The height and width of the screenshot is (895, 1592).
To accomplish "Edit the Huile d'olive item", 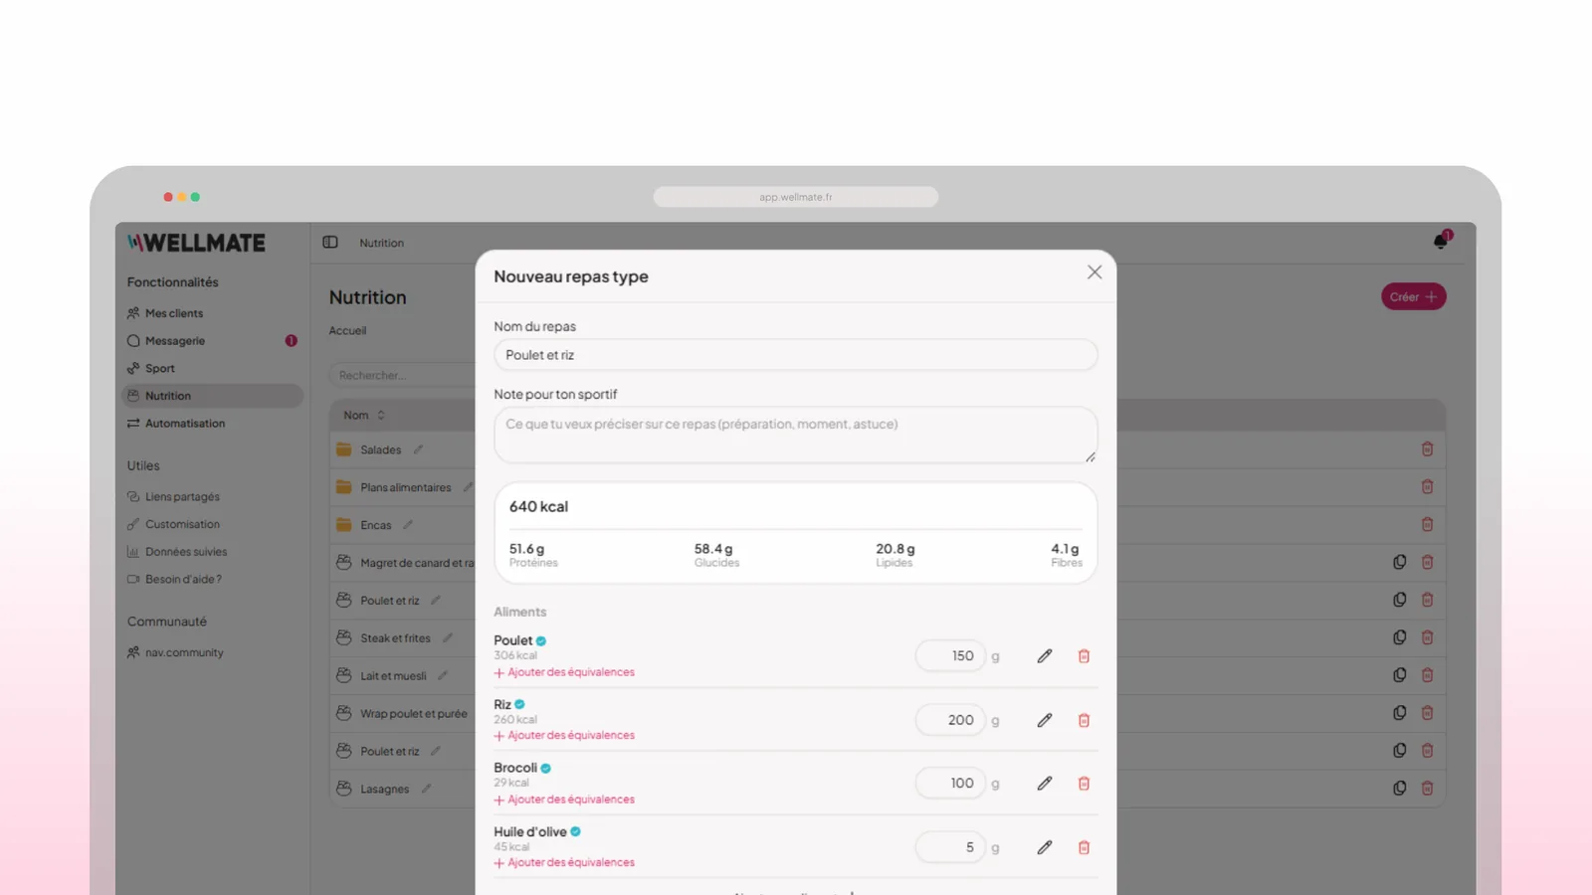I will coord(1045,847).
